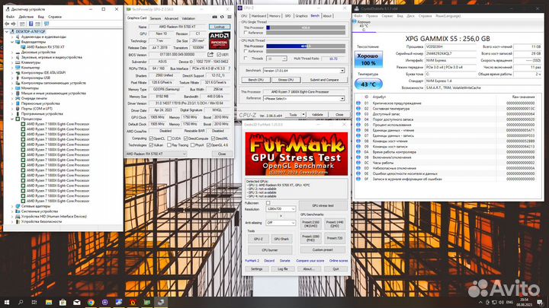Viewport: 549px width, 308px height.
Task: Switch to the Advanced tab in GPU-Z
Action: 172,18
